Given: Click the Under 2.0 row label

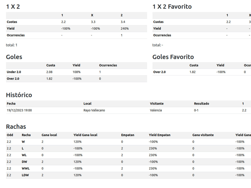Looking at the screenshot, I should [x=14, y=72].
